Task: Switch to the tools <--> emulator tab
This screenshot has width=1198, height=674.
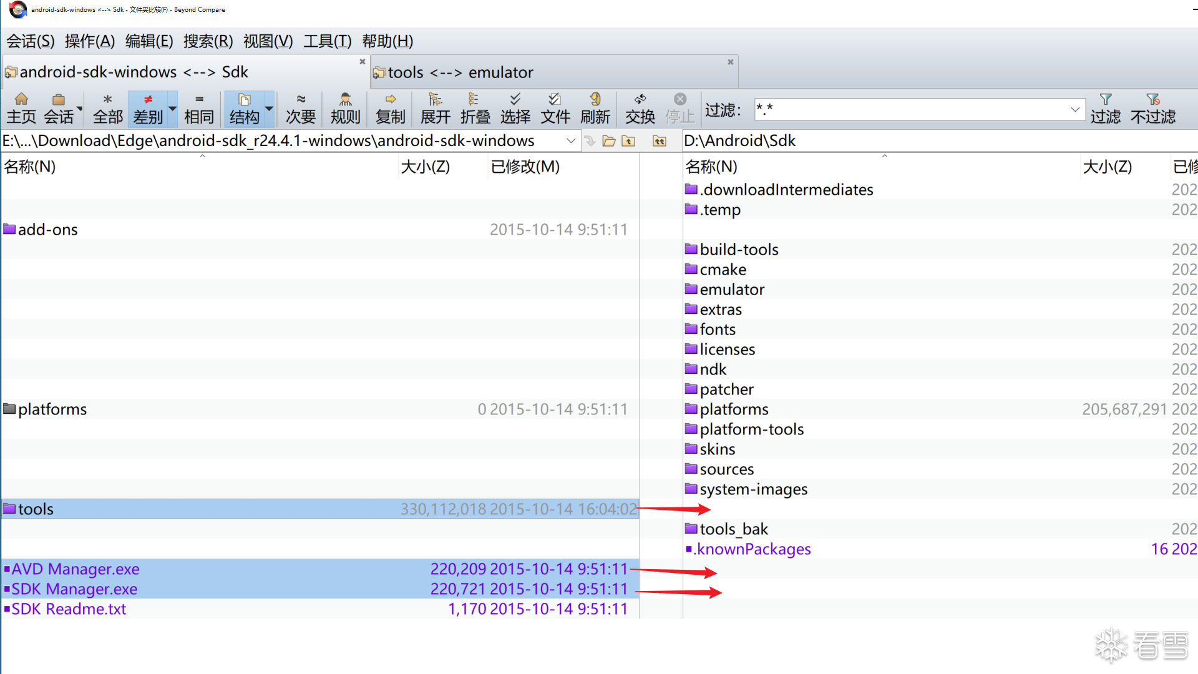Action: [460, 72]
